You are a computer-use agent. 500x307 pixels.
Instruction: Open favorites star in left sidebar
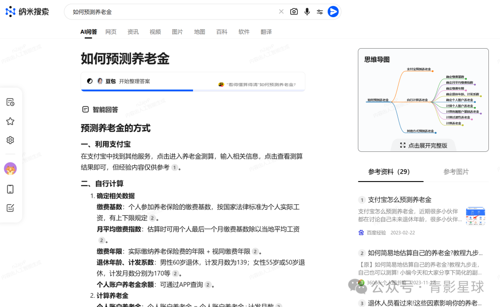pyautogui.click(x=10, y=121)
